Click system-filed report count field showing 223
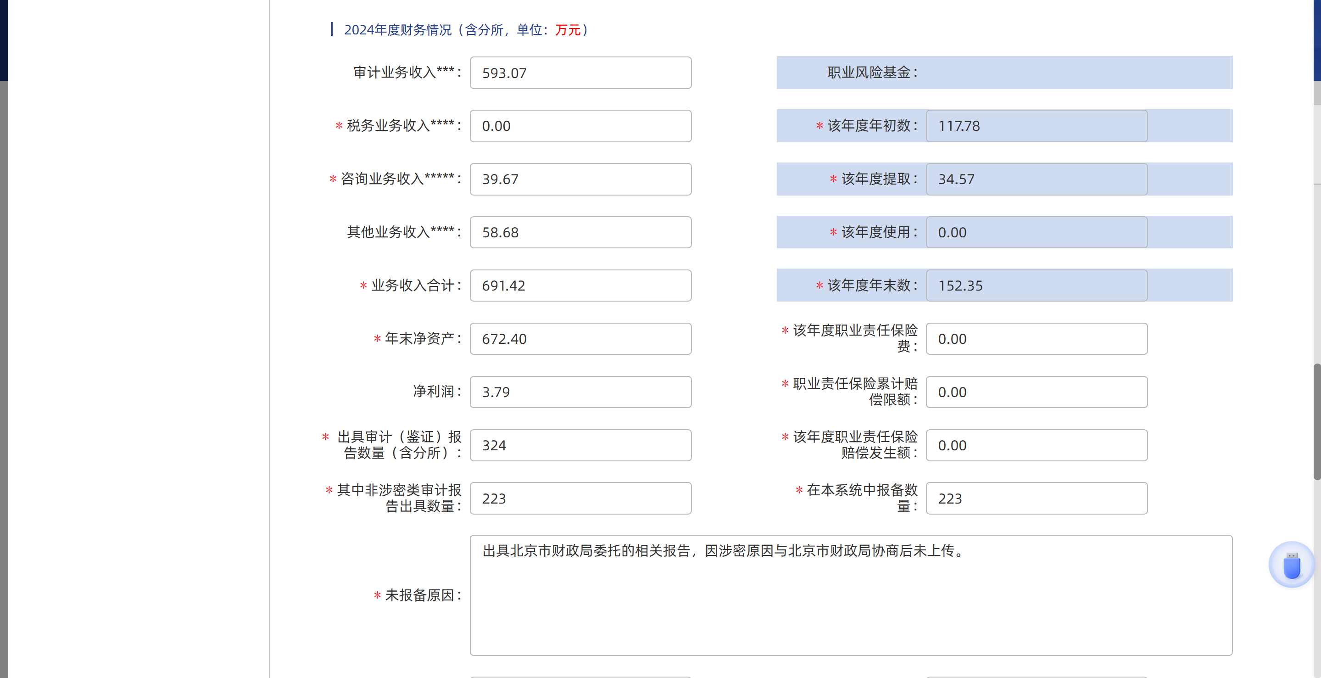Image resolution: width=1321 pixels, height=678 pixels. (x=1036, y=499)
